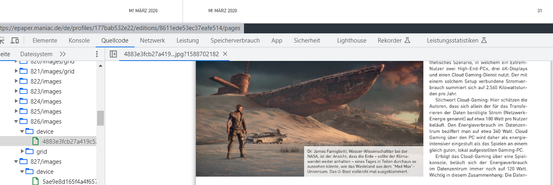Select file 4883e3fcb27a419c5 in the tree
This screenshot has width=553, height=185.
point(69,141)
